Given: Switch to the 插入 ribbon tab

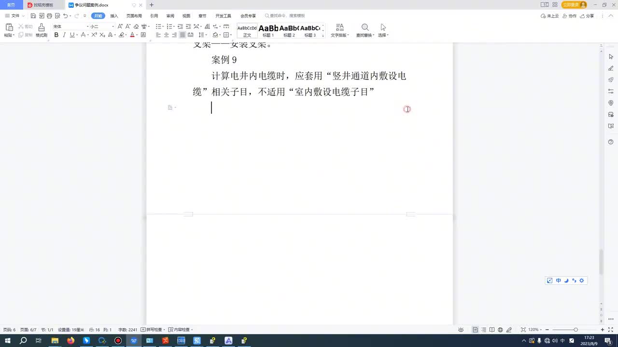Looking at the screenshot, I should click(114, 16).
